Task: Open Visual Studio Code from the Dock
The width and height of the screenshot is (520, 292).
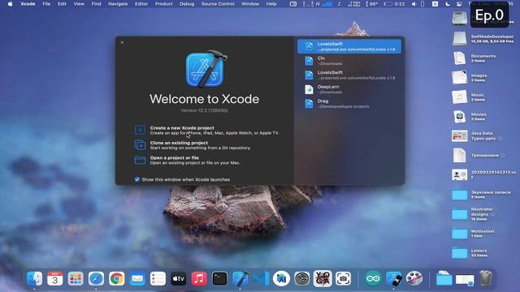Action: click(261, 279)
